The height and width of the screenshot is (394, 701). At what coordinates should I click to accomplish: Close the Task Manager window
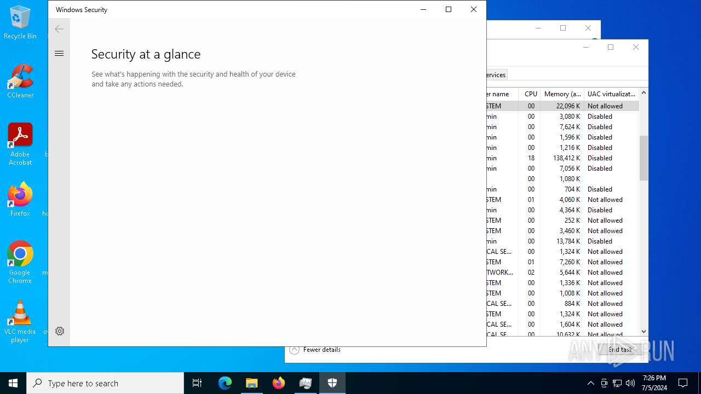click(x=636, y=47)
